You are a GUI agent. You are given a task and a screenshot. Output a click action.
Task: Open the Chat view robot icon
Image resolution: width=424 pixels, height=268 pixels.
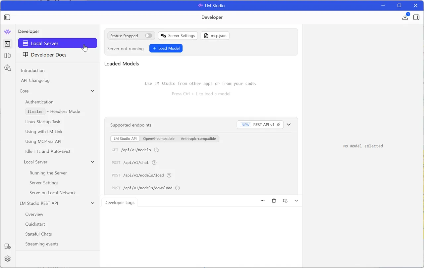click(x=7, y=32)
